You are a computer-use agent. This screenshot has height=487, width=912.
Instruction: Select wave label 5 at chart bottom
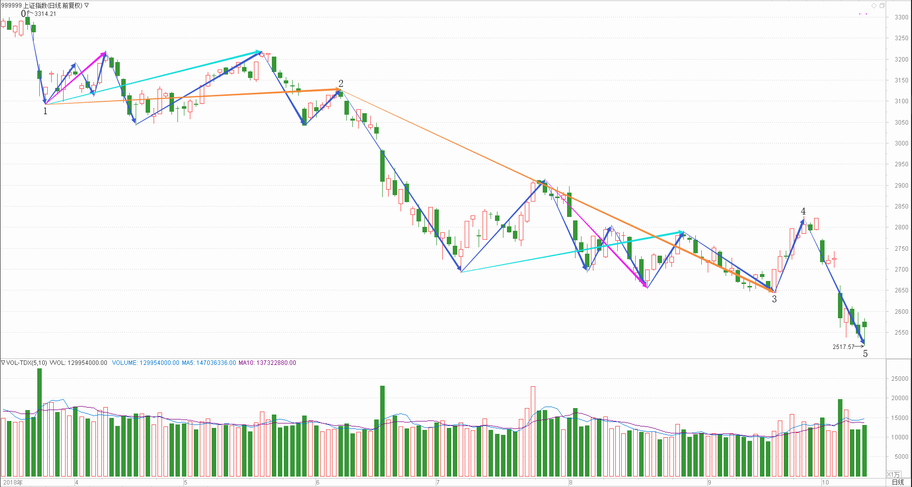(x=865, y=353)
